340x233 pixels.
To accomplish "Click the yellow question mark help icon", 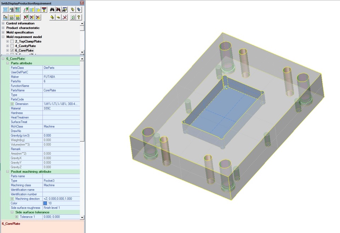I will [x=79, y=17].
